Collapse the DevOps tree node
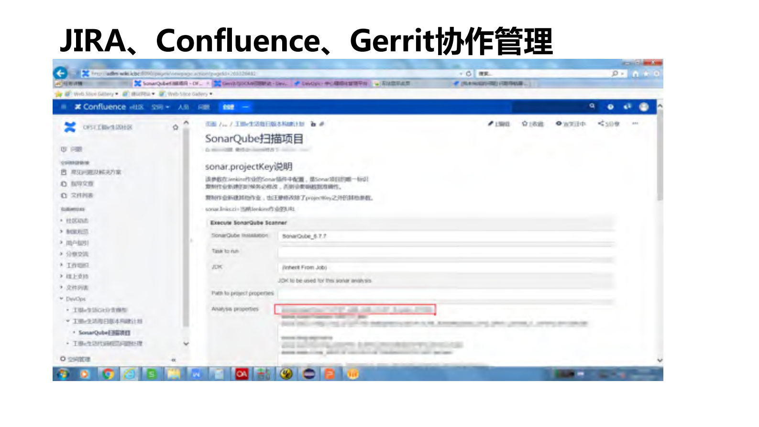Image resolution: width=759 pixels, height=427 pixels. point(61,299)
